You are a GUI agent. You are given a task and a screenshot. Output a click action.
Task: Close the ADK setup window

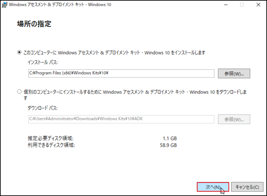point(258,5)
